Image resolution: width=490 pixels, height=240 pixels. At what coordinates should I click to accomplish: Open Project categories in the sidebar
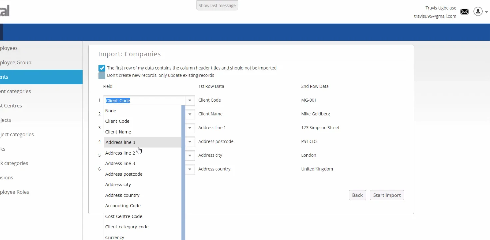41,134
